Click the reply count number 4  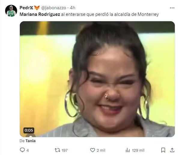pyautogui.click(x=28, y=150)
